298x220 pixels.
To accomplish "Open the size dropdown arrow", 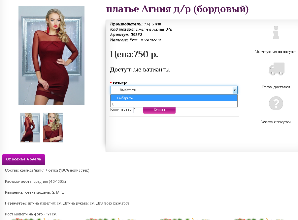I will click(x=235, y=90).
